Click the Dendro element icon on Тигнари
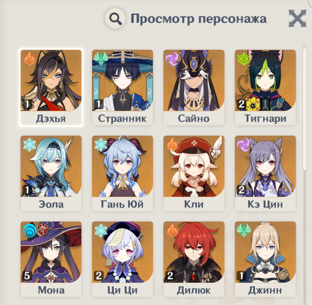Image resolution: width=312 pixels, height=305 pixels. (243, 59)
